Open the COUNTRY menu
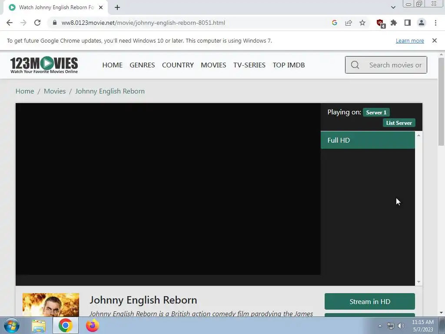Image resolution: width=445 pixels, height=334 pixels. [178, 65]
